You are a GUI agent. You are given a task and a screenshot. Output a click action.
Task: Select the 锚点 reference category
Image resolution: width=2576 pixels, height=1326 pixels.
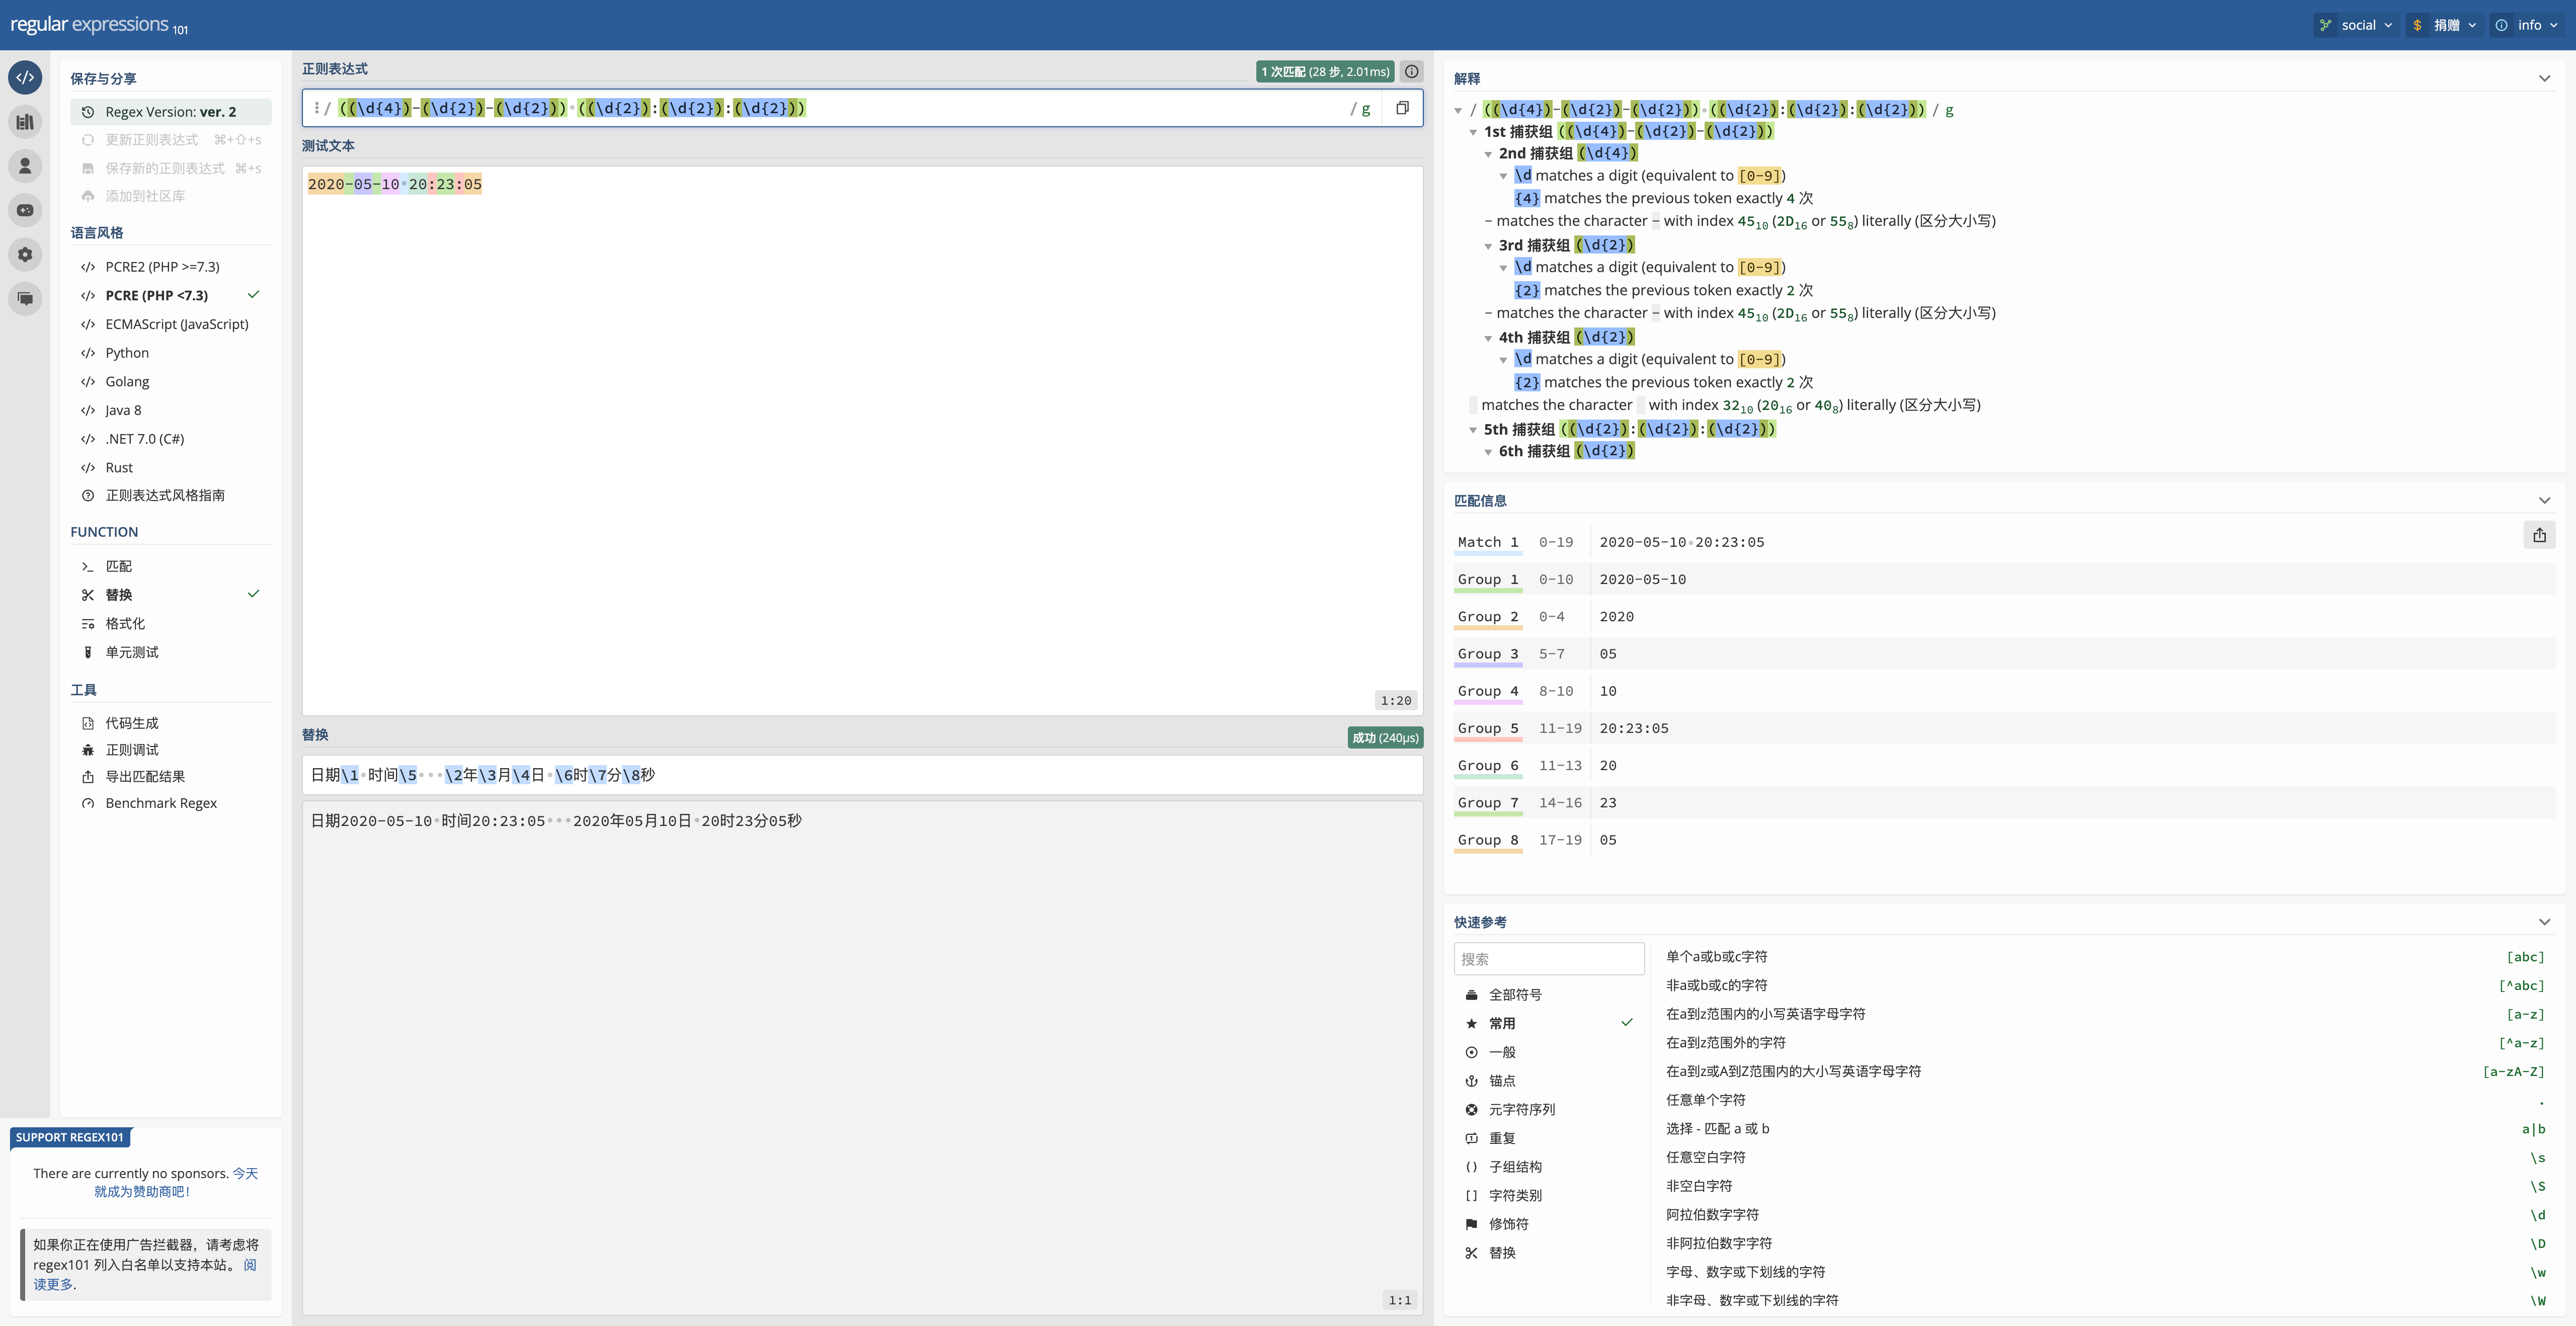click(x=1548, y=1081)
